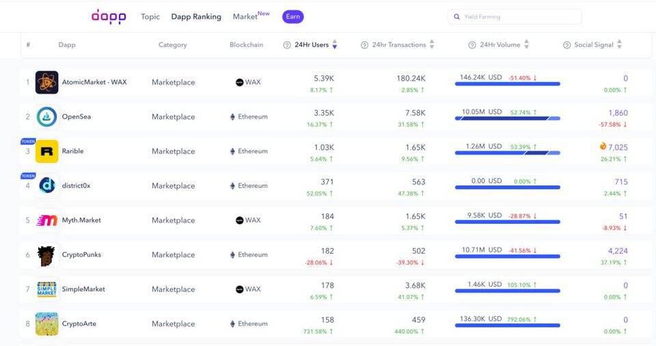This screenshot has height=346, width=656.
Task: Click the 371 users value
Action: (x=327, y=182)
